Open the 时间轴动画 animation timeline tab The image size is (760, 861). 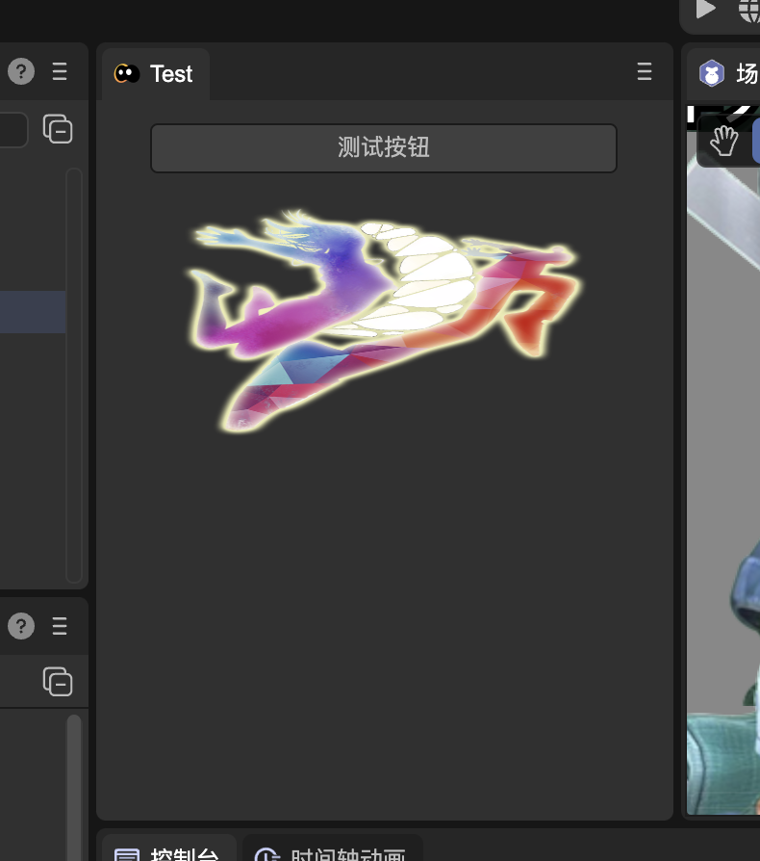(333, 853)
